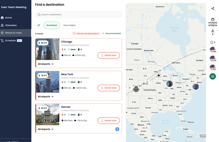Click the blue B badge on Denver card
Viewport: 219px width, 142px height.
point(117,129)
